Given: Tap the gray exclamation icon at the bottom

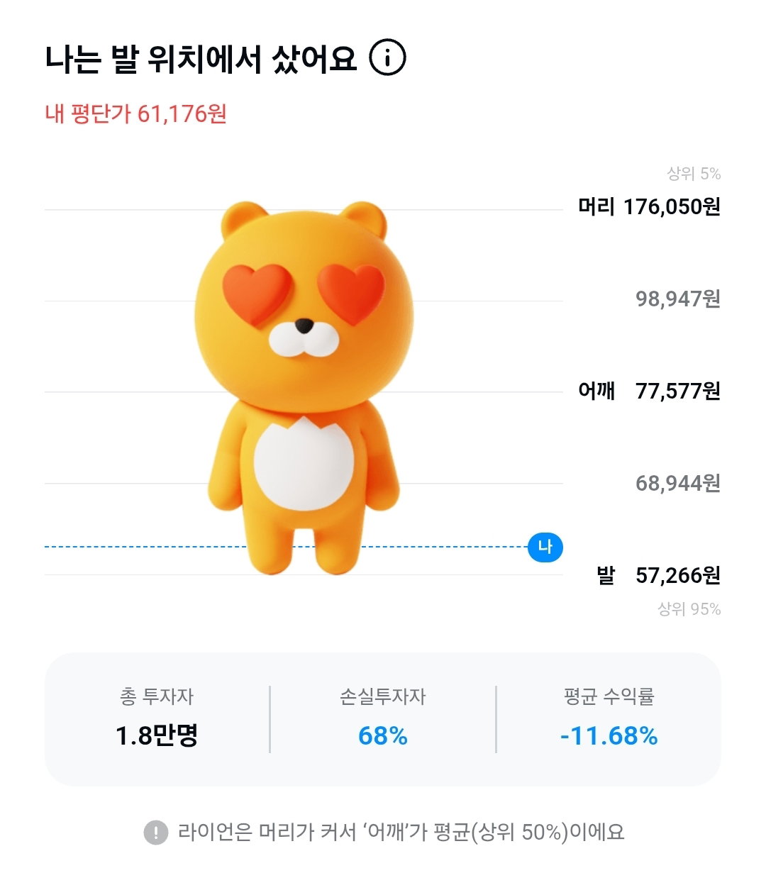Looking at the screenshot, I should tap(156, 833).
